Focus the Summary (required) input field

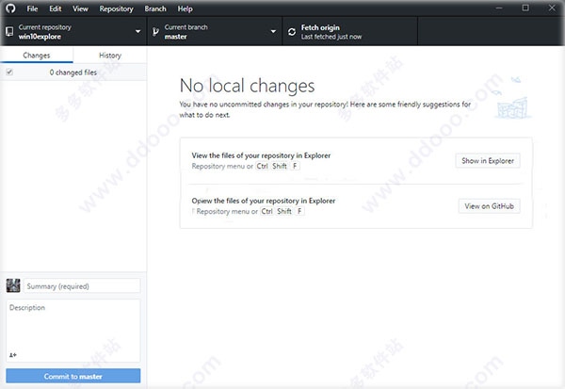click(82, 286)
